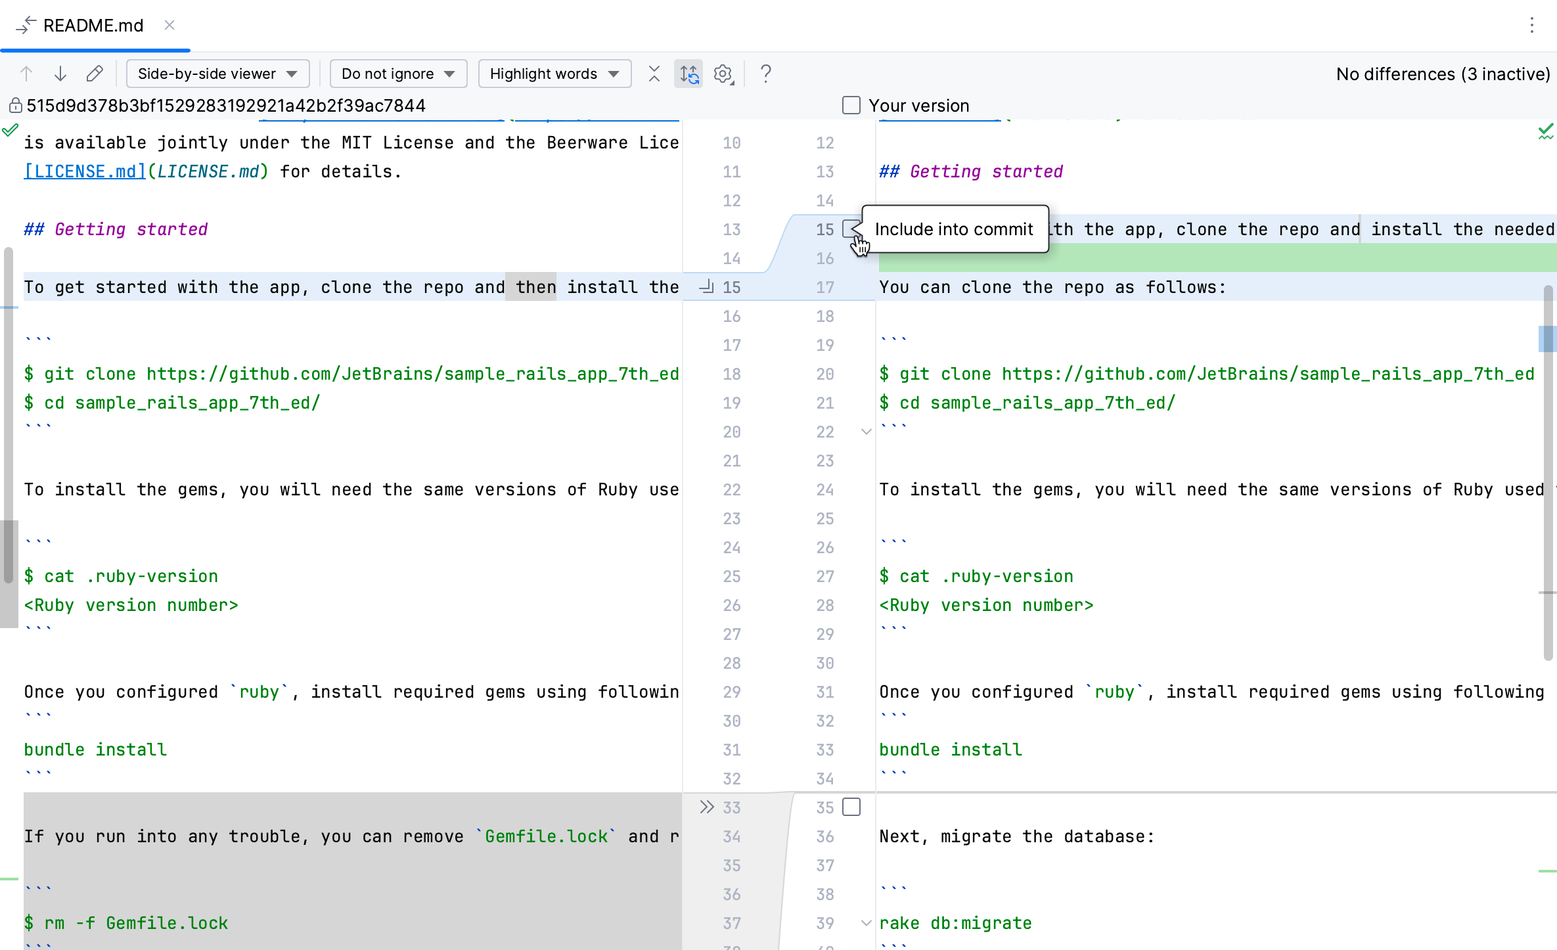
Task: Open the LICENSE.md hyperlink
Action: (84, 171)
